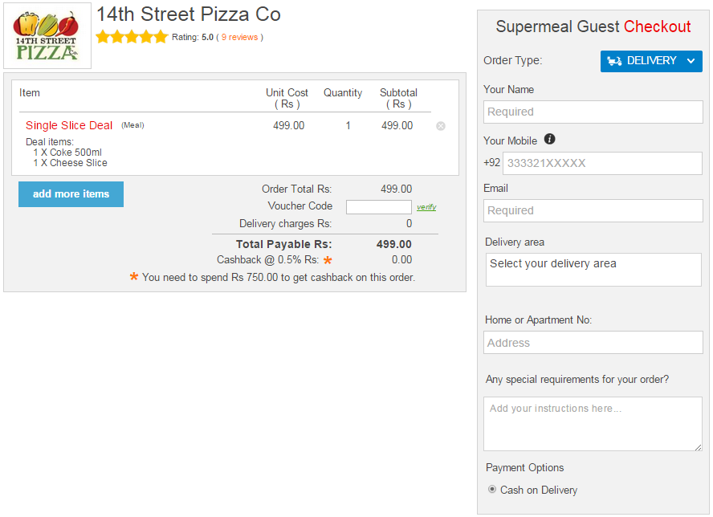
Task: Click the 14th Street Pizza logo
Action: point(47,35)
